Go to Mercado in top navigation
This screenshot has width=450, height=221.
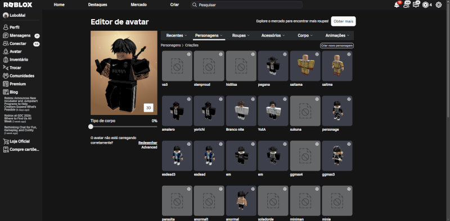point(138,5)
